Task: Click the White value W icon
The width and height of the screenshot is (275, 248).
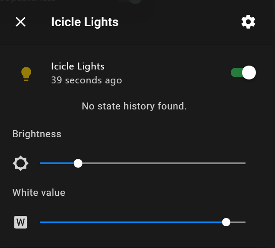Action: 20,222
